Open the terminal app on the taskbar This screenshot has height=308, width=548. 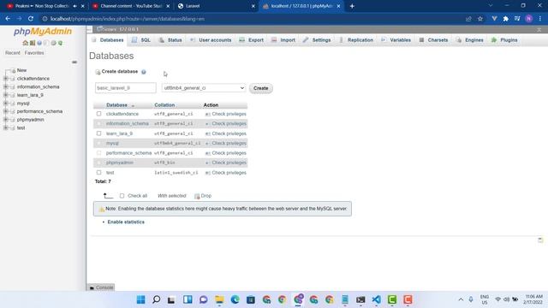click(x=360, y=299)
